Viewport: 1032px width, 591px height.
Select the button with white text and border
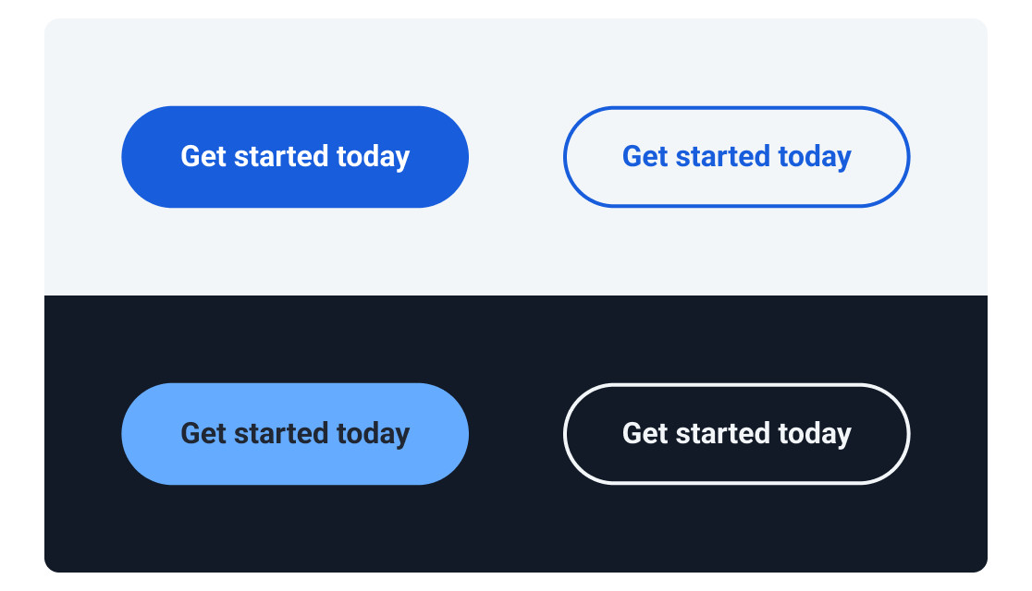736,434
